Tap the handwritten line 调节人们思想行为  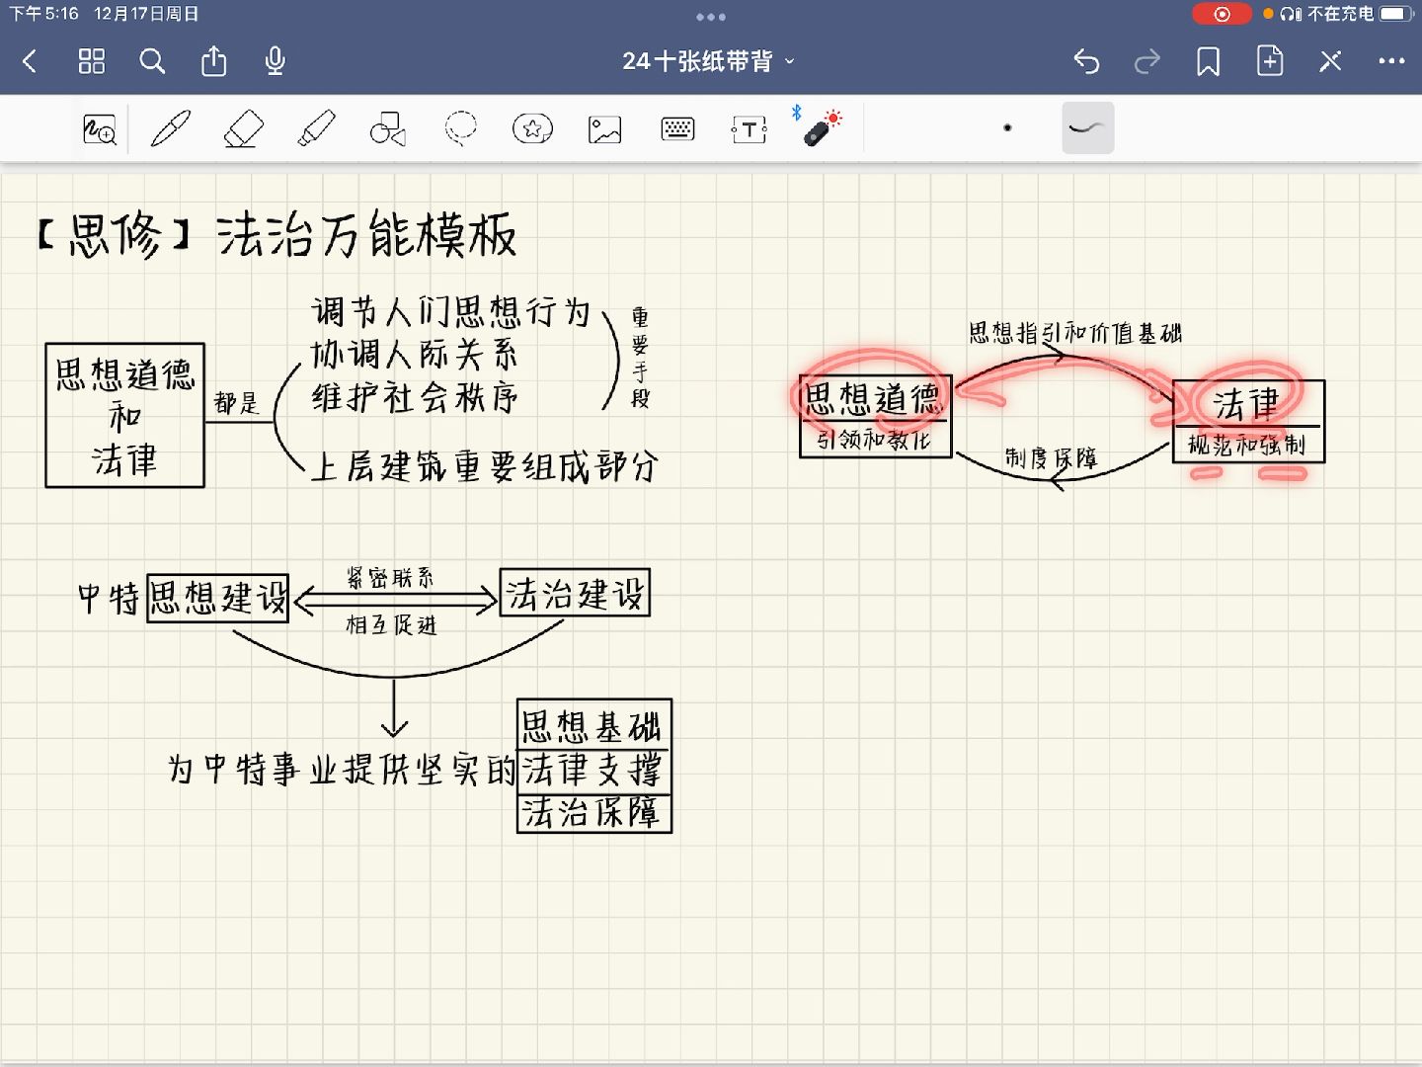[450, 312]
